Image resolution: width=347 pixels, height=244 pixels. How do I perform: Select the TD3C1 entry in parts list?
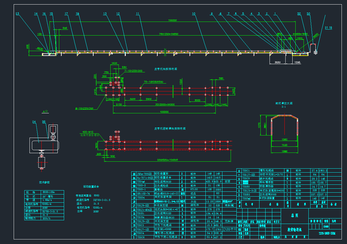[246, 170]
